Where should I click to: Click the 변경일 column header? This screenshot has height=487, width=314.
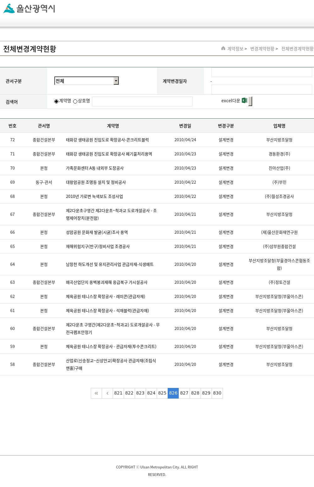pyautogui.click(x=185, y=126)
